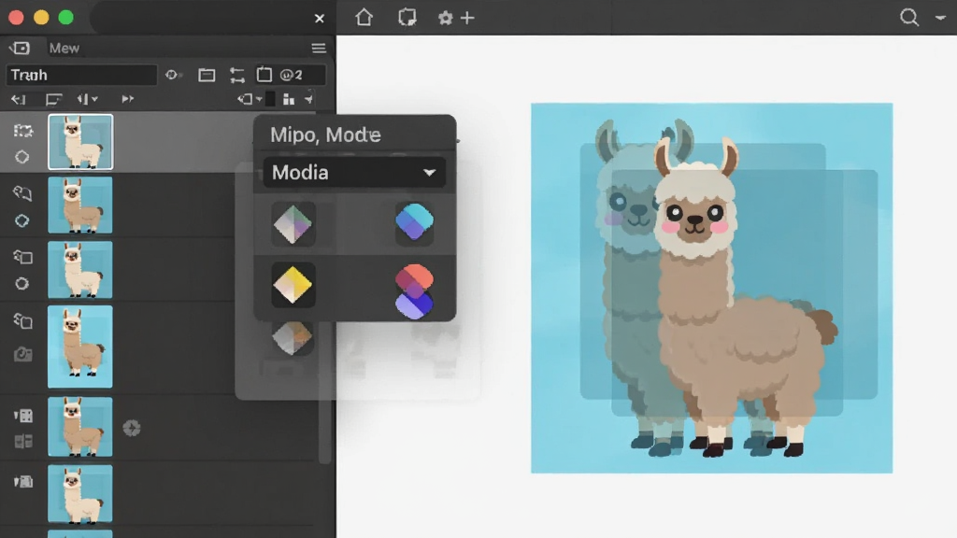This screenshot has height=538, width=957.
Task: Click the square icon left of @2
Action: [x=264, y=75]
